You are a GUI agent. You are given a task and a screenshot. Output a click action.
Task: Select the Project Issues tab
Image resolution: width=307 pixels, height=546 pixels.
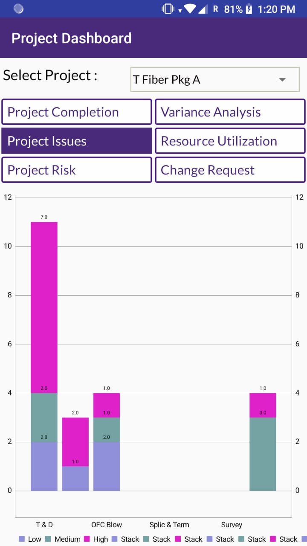pos(76,140)
